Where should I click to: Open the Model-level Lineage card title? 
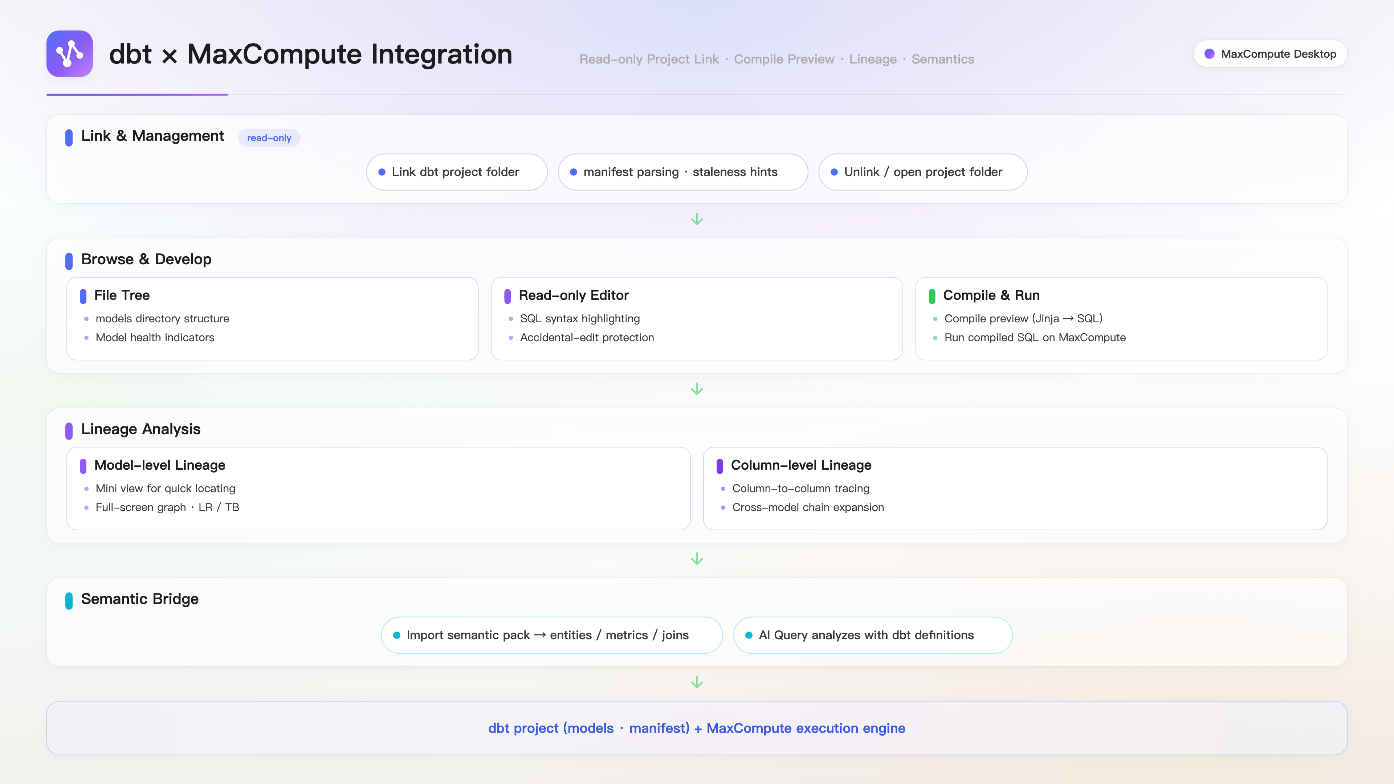point(160,465)
